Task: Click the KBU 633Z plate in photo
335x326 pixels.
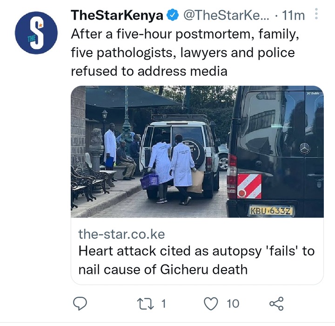Action: 271,211
